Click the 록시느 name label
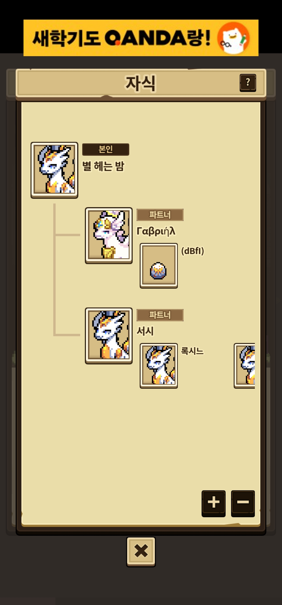 click(192, 351)
